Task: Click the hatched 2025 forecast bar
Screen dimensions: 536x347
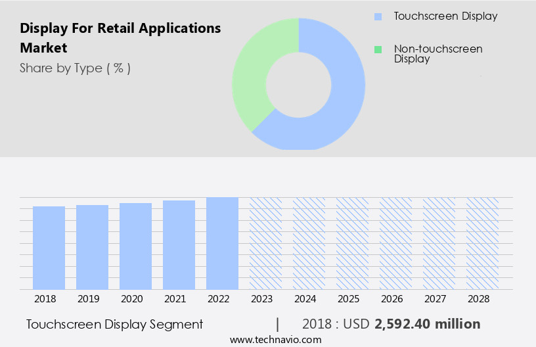Action: pos(352,243)
